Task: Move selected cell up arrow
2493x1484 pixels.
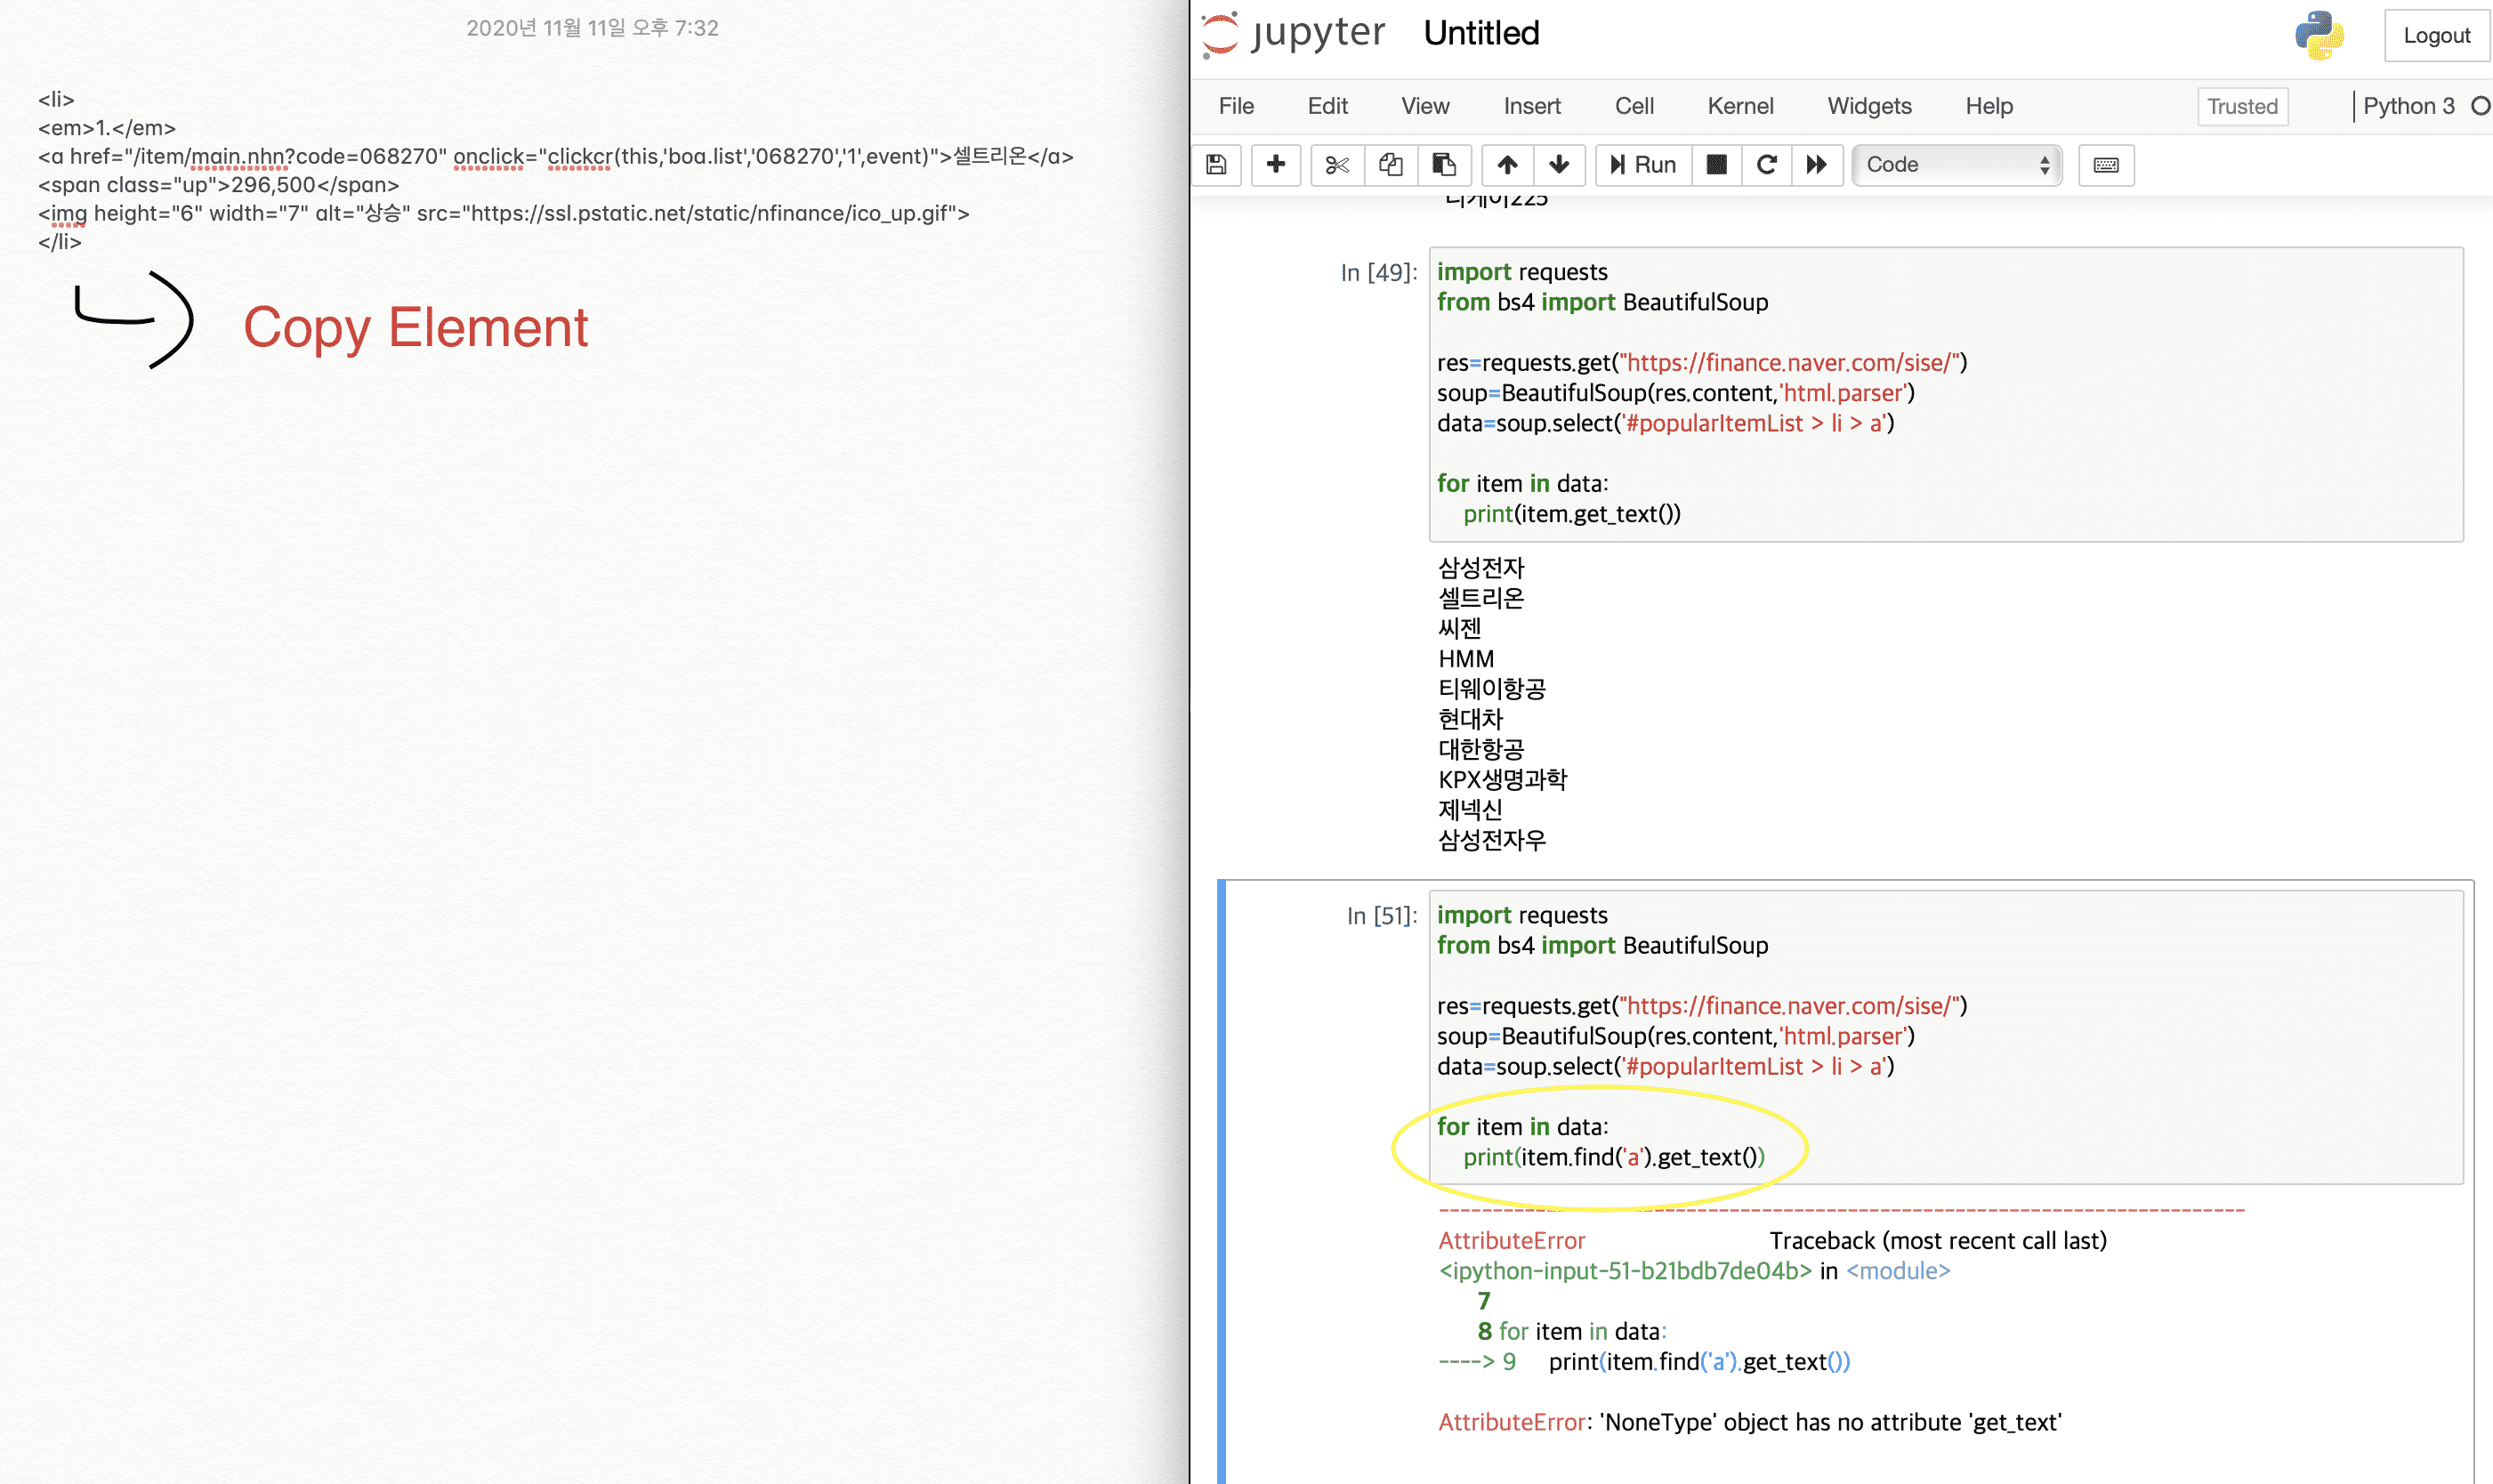Action: (1507, 165)
